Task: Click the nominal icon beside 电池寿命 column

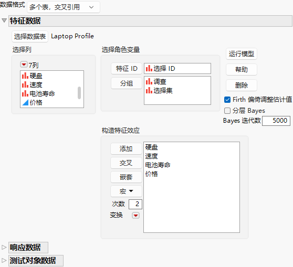Action: pyautogui.click(x=25, y=93)
